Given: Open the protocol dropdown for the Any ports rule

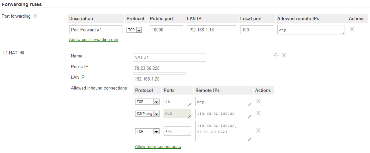Looking at the screenshot, I should (x=147, y=131).
